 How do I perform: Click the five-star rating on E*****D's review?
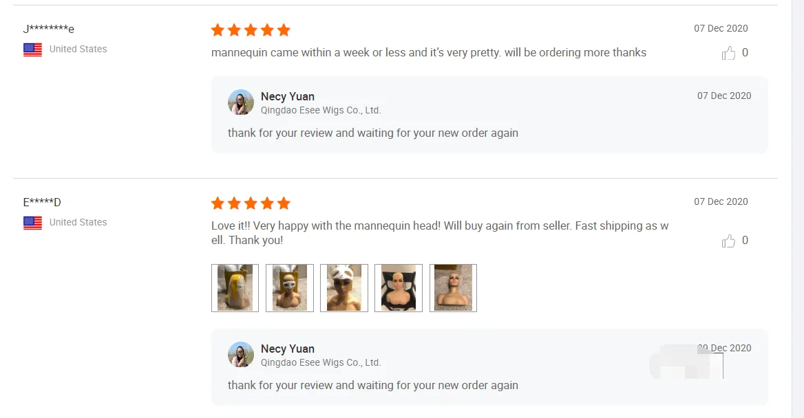[251, 203]
